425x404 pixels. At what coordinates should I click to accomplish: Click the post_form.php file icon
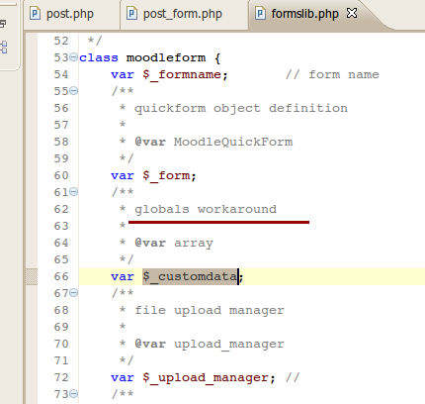click(x=131, y=14)
